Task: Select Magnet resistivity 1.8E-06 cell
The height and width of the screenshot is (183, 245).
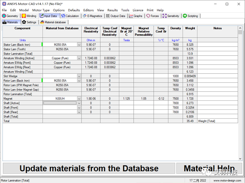Action: 91,99
